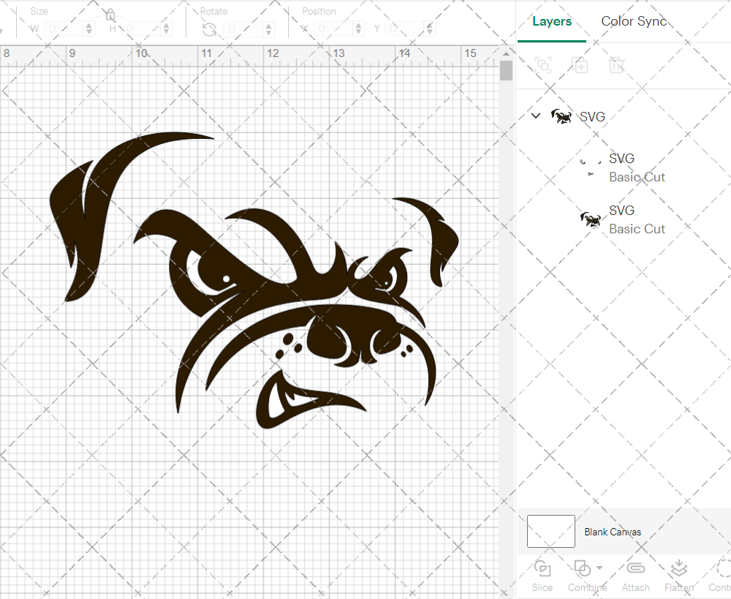Adjust the Position X stepper arrows
This screenshot has height=599, width=731.
[x=358, y=29]
